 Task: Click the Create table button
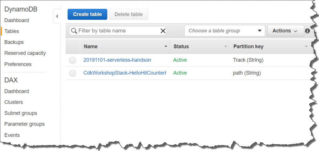coord(88,14)
